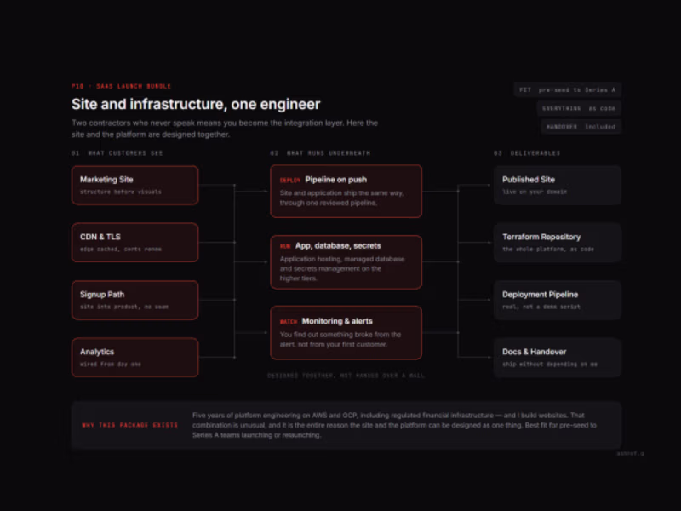Click the red WATCH label
681x511 pixels.
[289, 322]
